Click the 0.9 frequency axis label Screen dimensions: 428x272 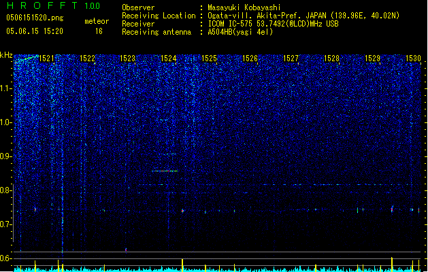(x=6, y=156)
